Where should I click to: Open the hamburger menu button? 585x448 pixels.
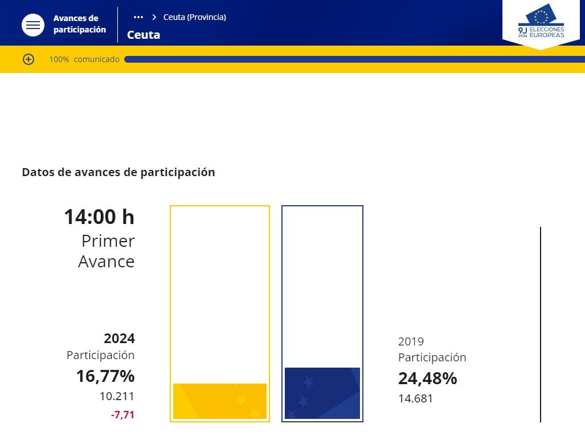(x=33, y=25)
